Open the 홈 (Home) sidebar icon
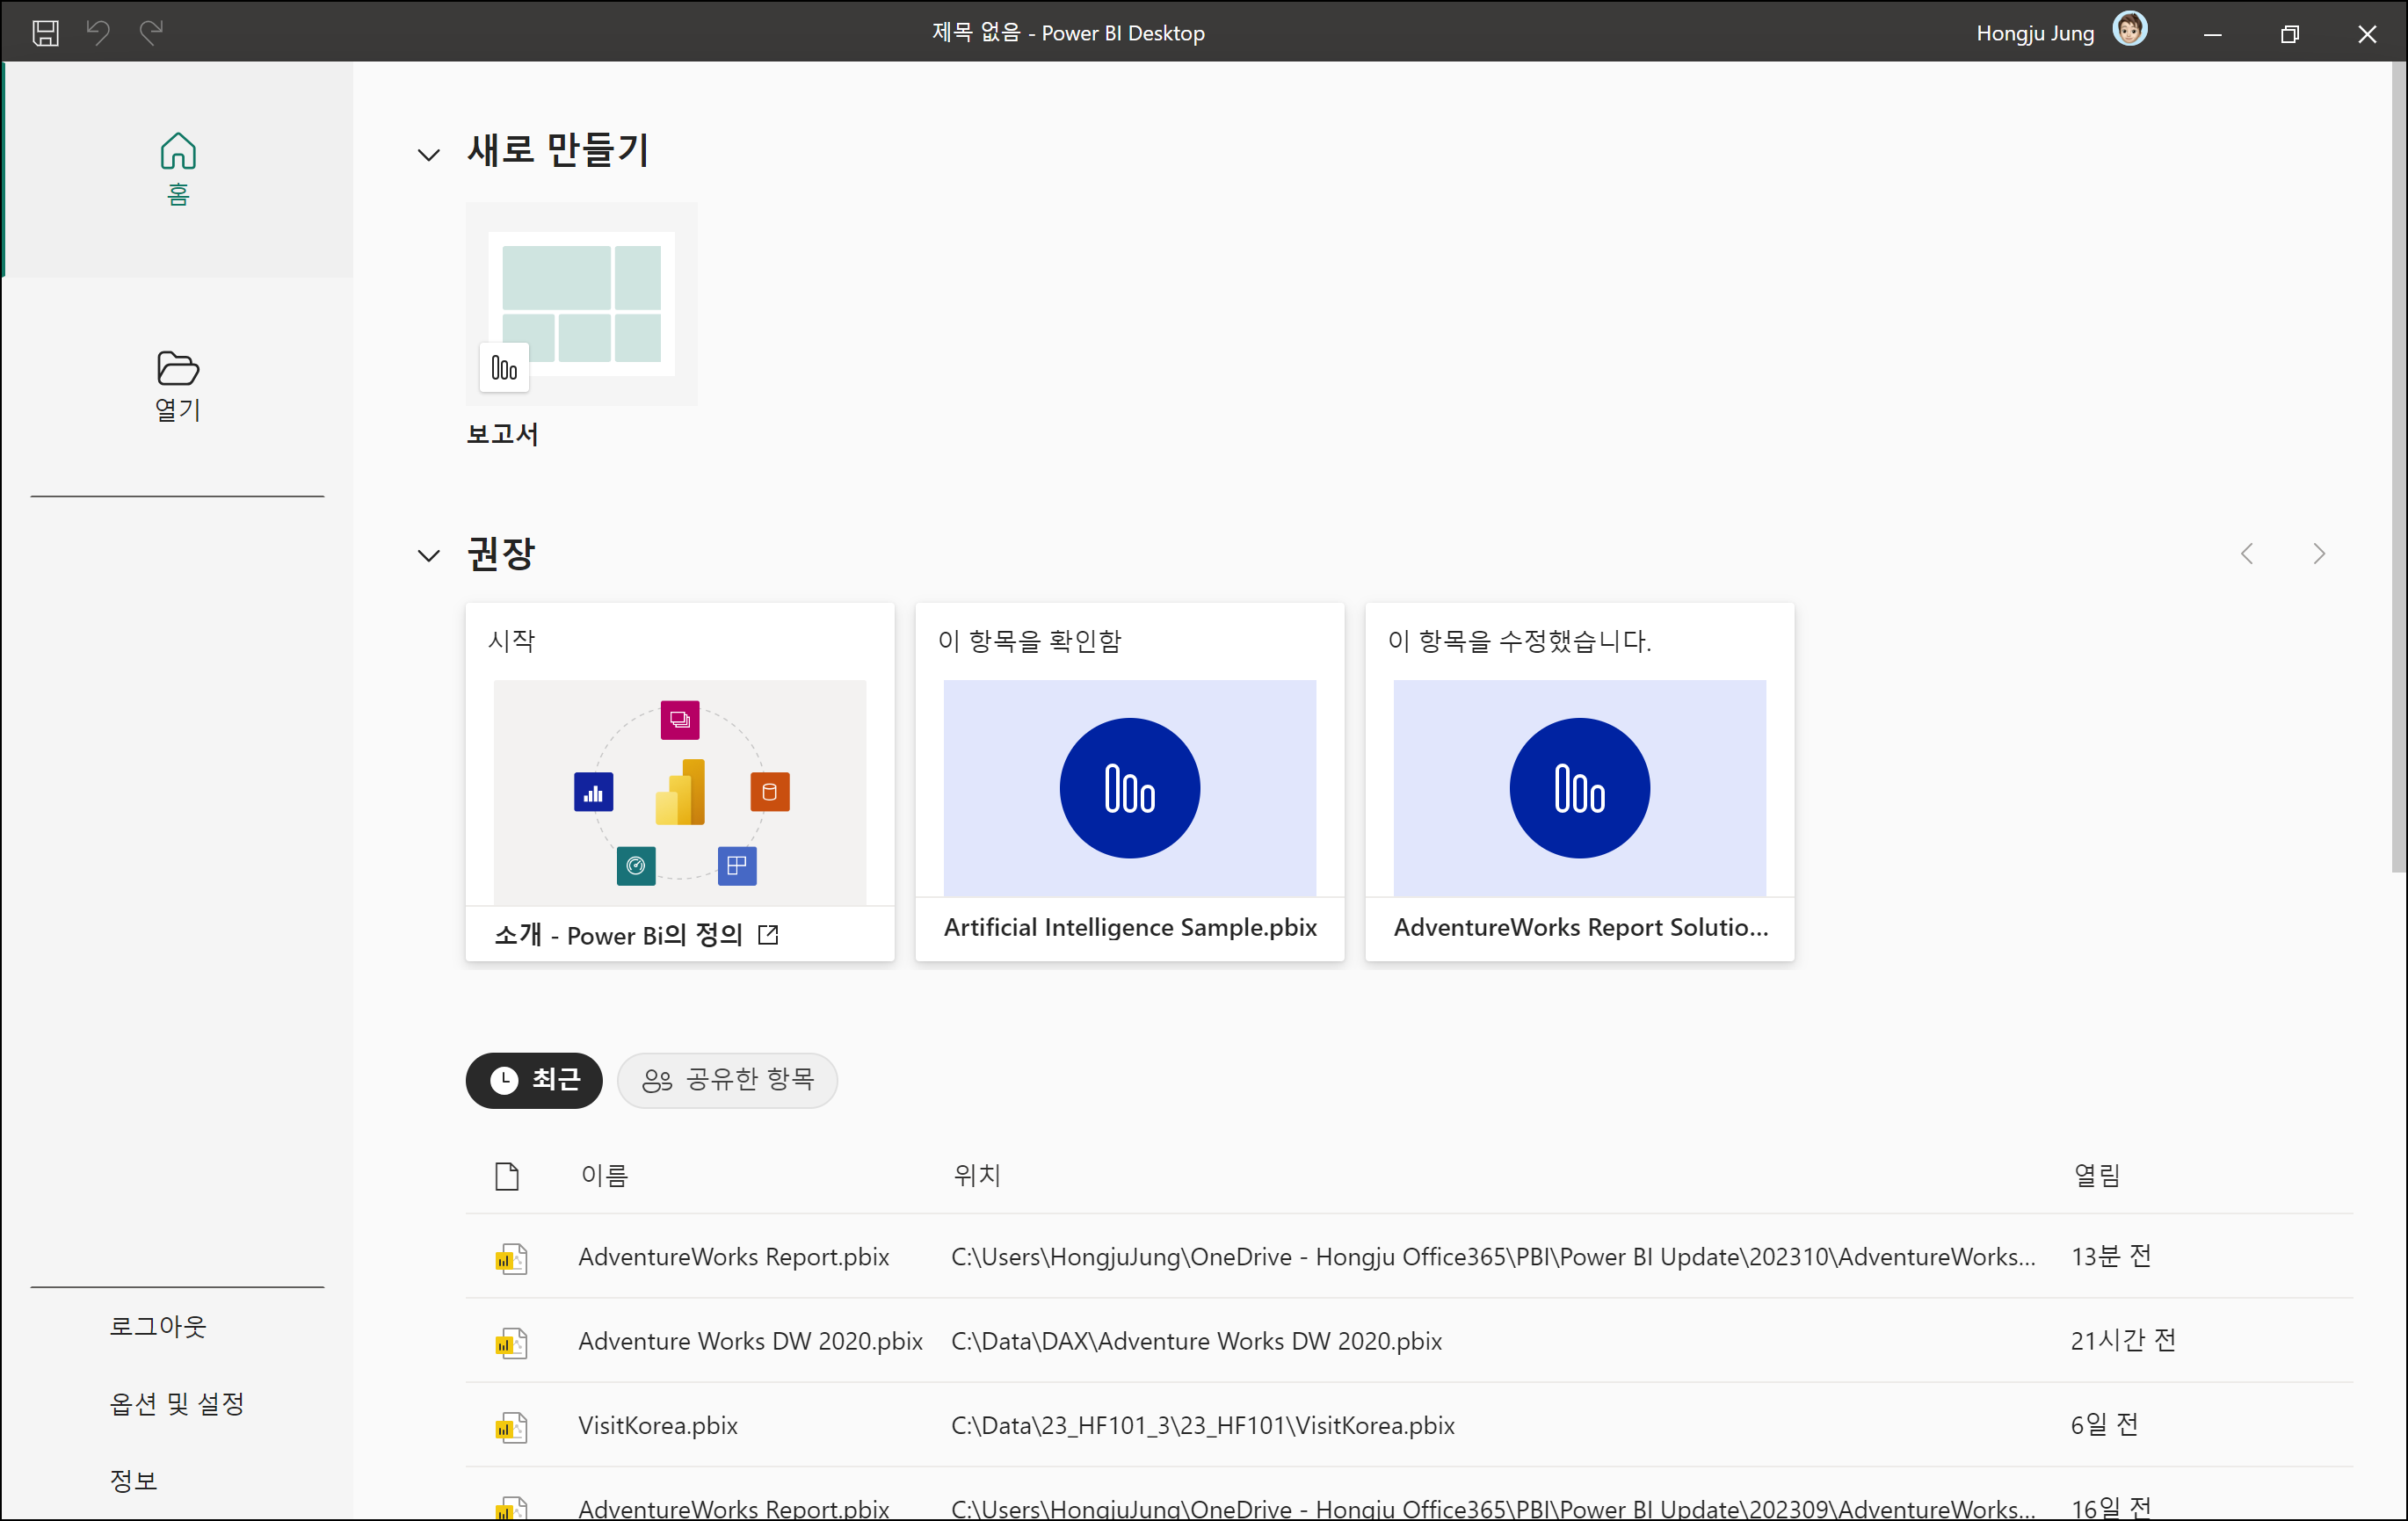This screenshot has width=2408, height=1521. pos(178,168)
